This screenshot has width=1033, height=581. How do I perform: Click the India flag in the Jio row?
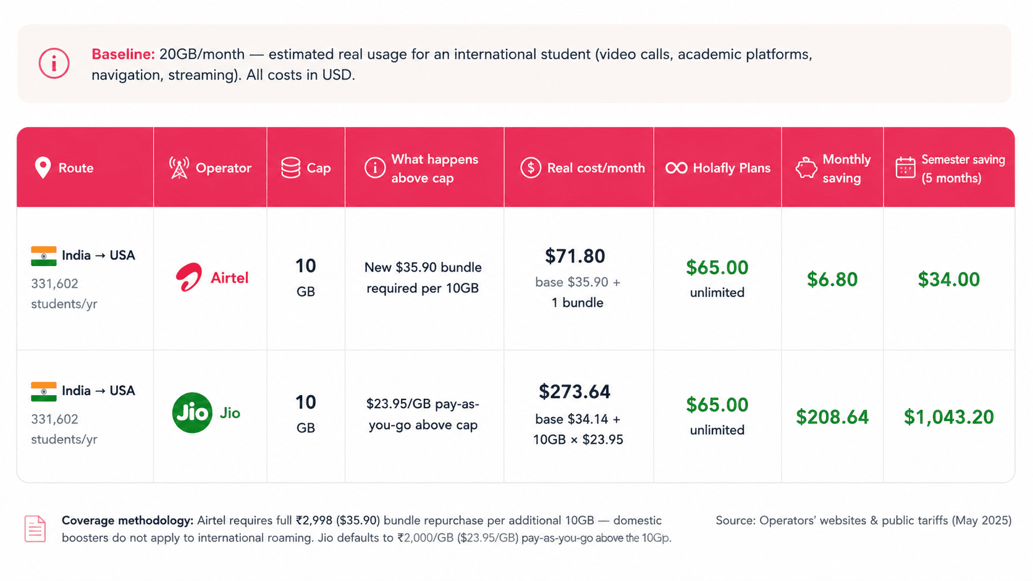point(44,391)
